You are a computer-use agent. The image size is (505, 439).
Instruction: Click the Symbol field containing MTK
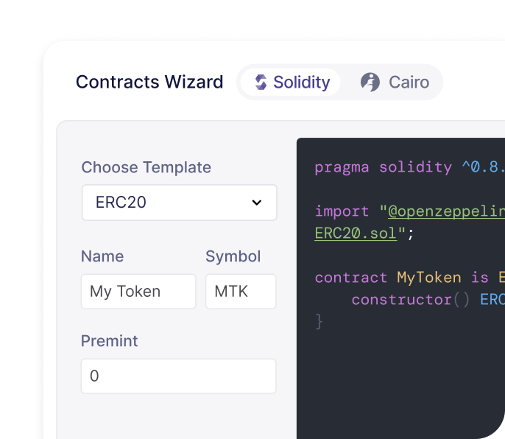point(241,292)
